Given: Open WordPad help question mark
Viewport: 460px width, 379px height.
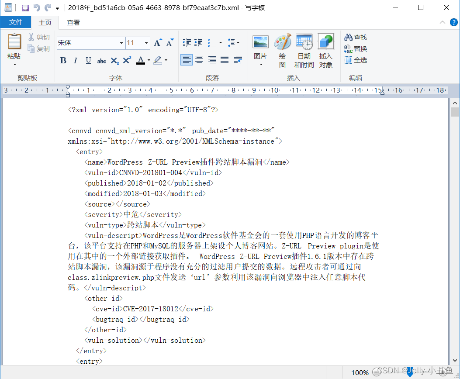Looking at the screenshot, I should pyautogui.click(x=453, y=22).
